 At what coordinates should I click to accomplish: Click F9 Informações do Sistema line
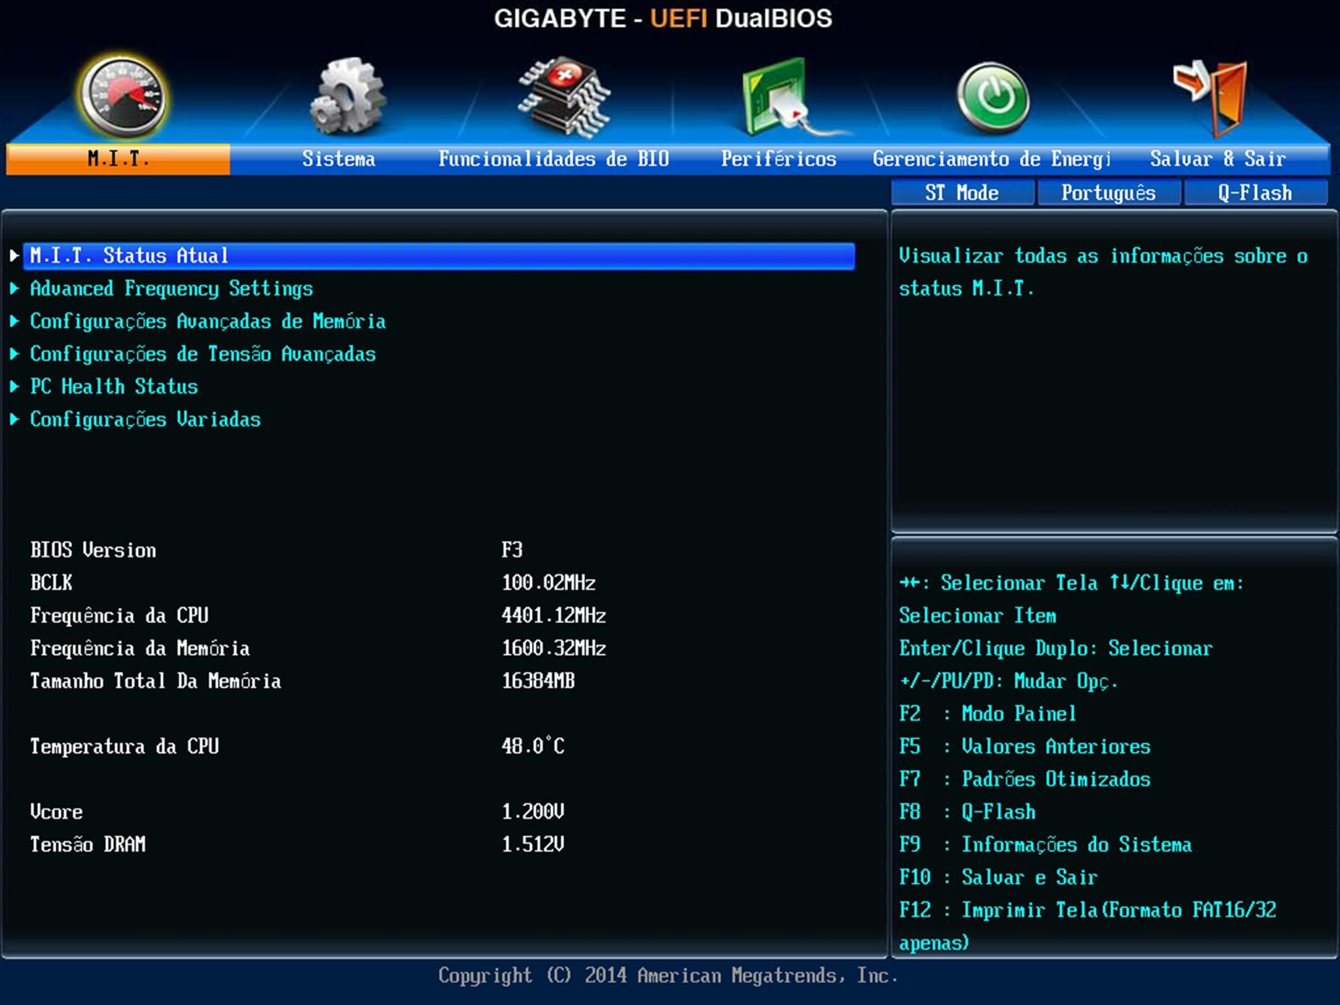click(1045, 845)
